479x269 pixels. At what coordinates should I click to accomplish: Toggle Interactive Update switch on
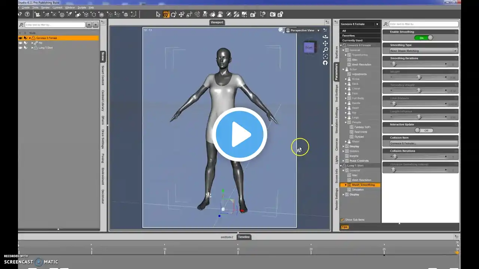(x=424, y=130)
